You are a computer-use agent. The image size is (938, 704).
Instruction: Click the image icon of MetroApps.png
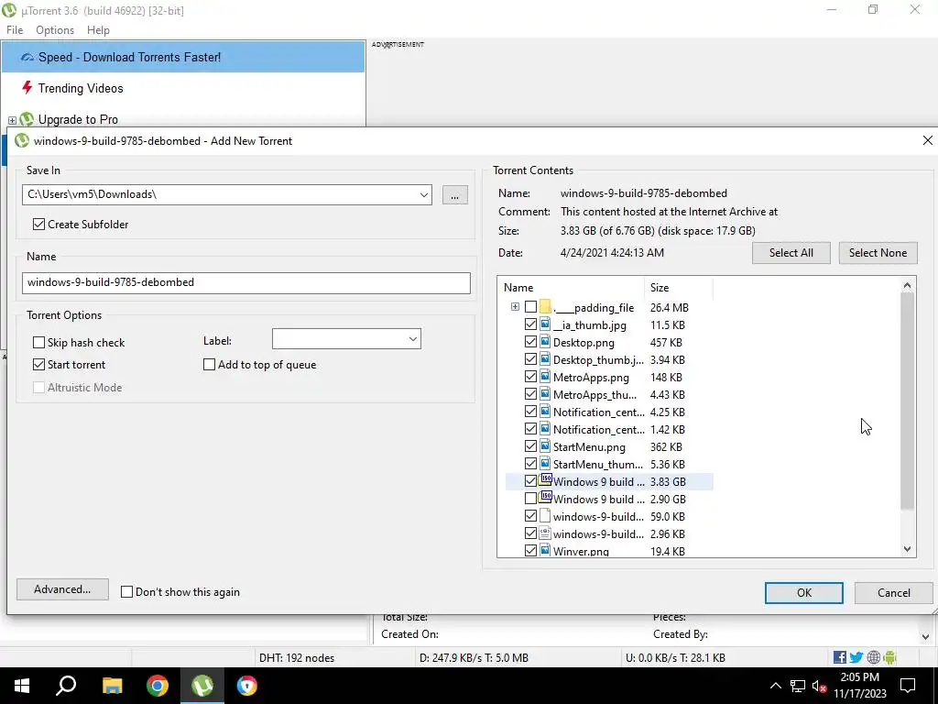click(545, 377)
